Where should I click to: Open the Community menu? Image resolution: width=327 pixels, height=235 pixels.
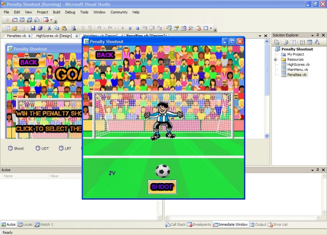(119, 12)
